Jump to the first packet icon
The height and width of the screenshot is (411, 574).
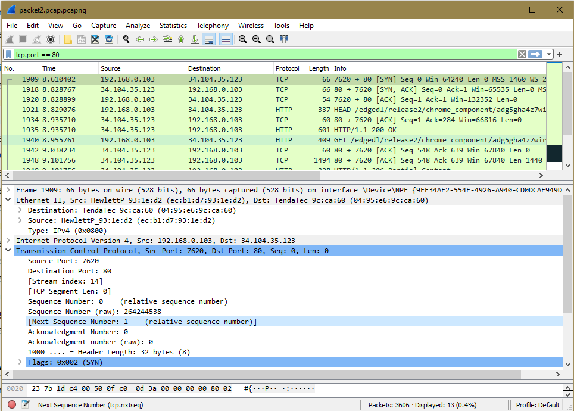point(181,39)
